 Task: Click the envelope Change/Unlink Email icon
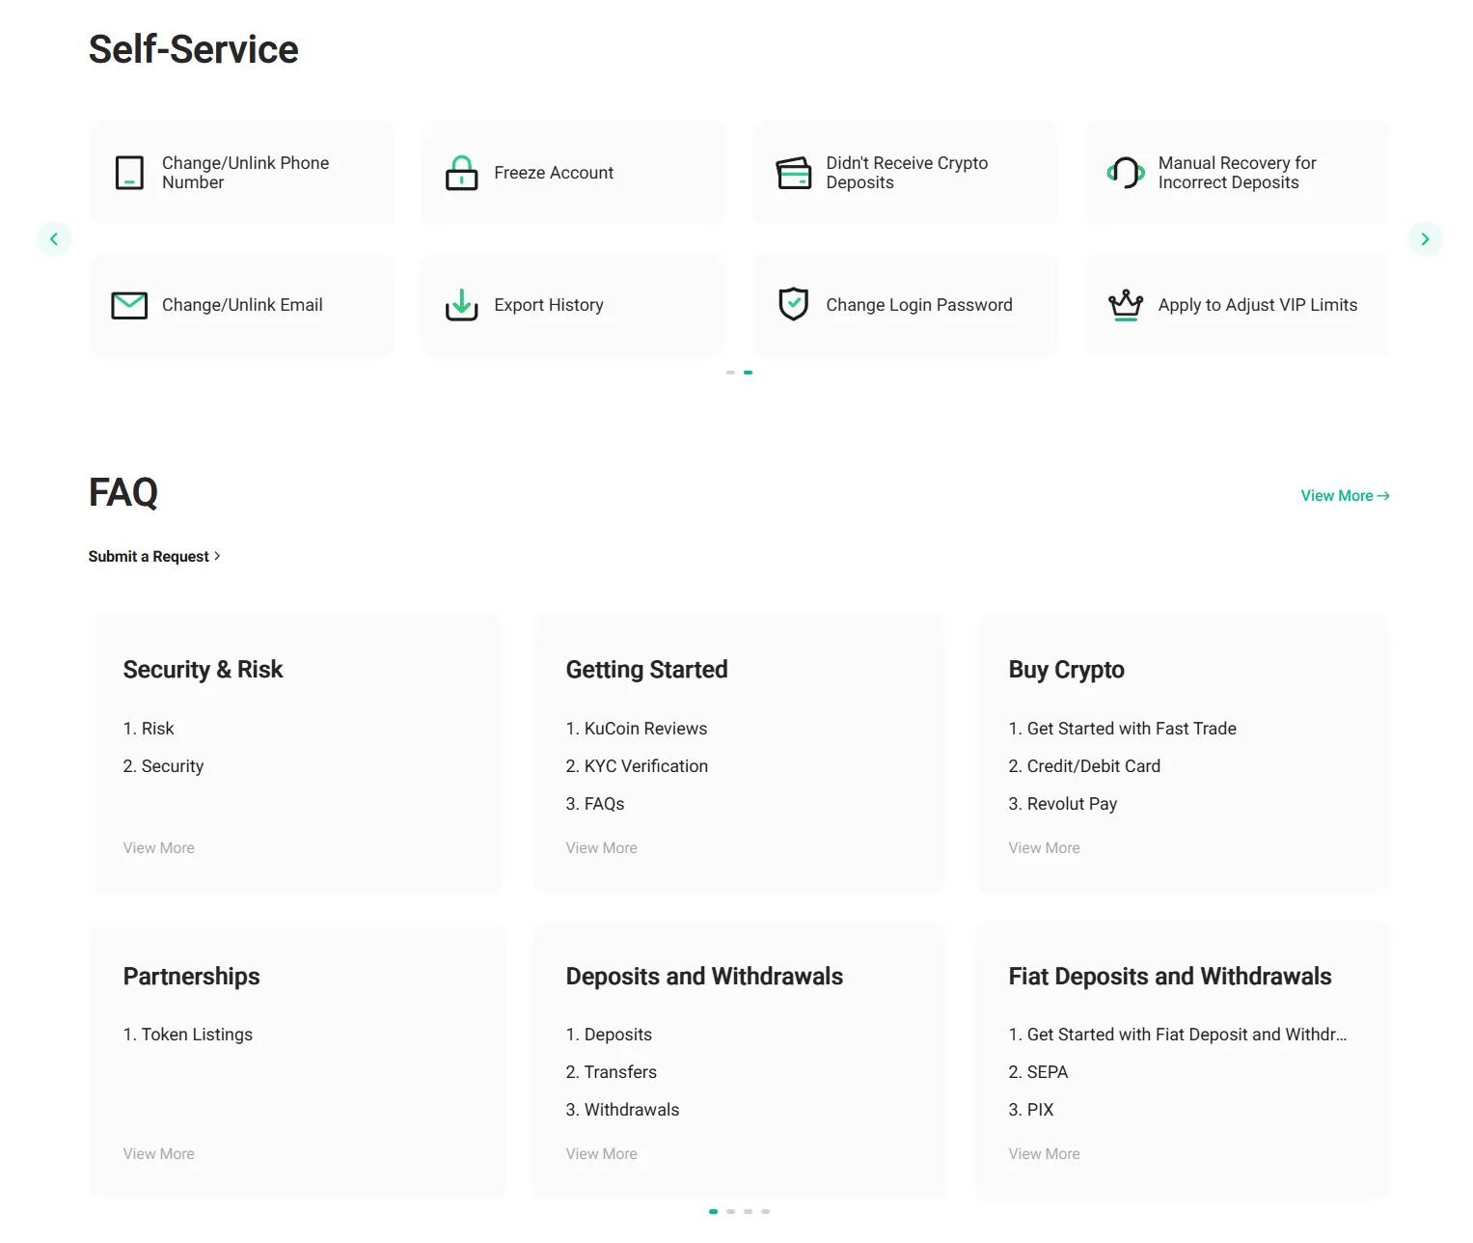tap(129, 305)
